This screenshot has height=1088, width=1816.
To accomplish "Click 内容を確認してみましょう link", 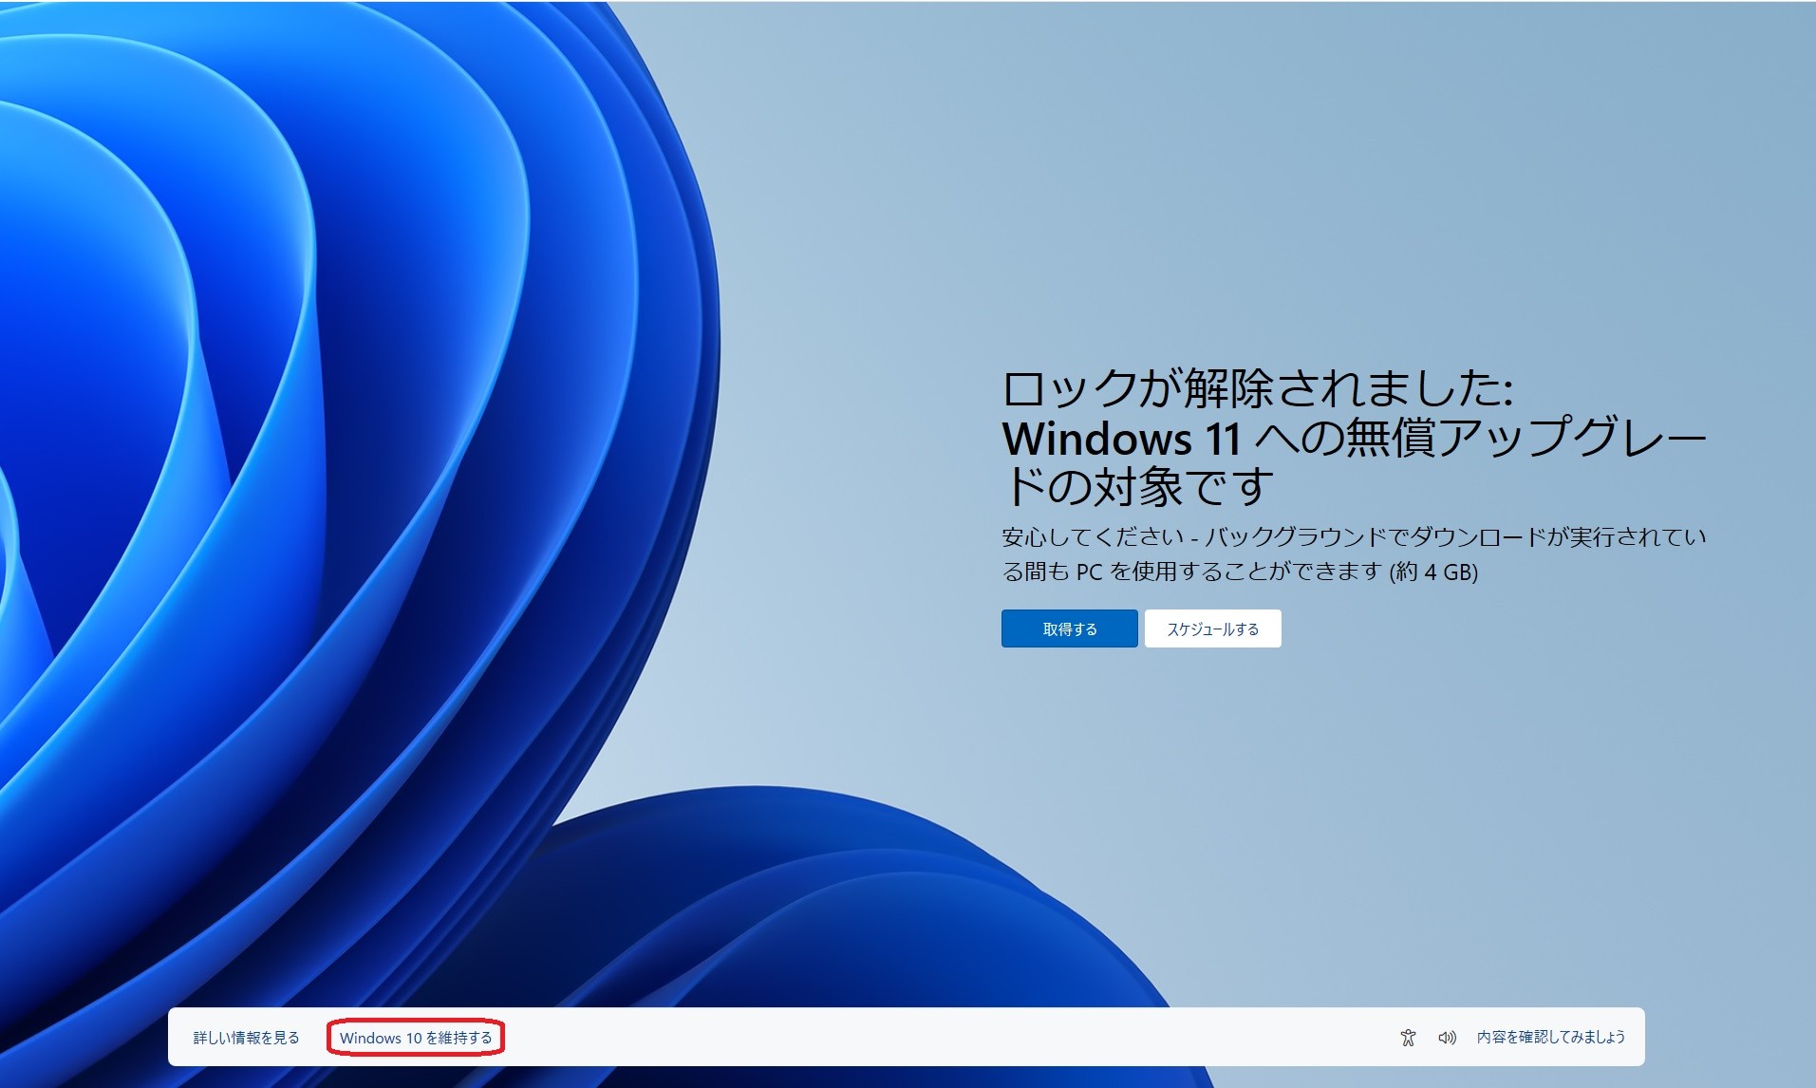I will tap(1551, 1037).
